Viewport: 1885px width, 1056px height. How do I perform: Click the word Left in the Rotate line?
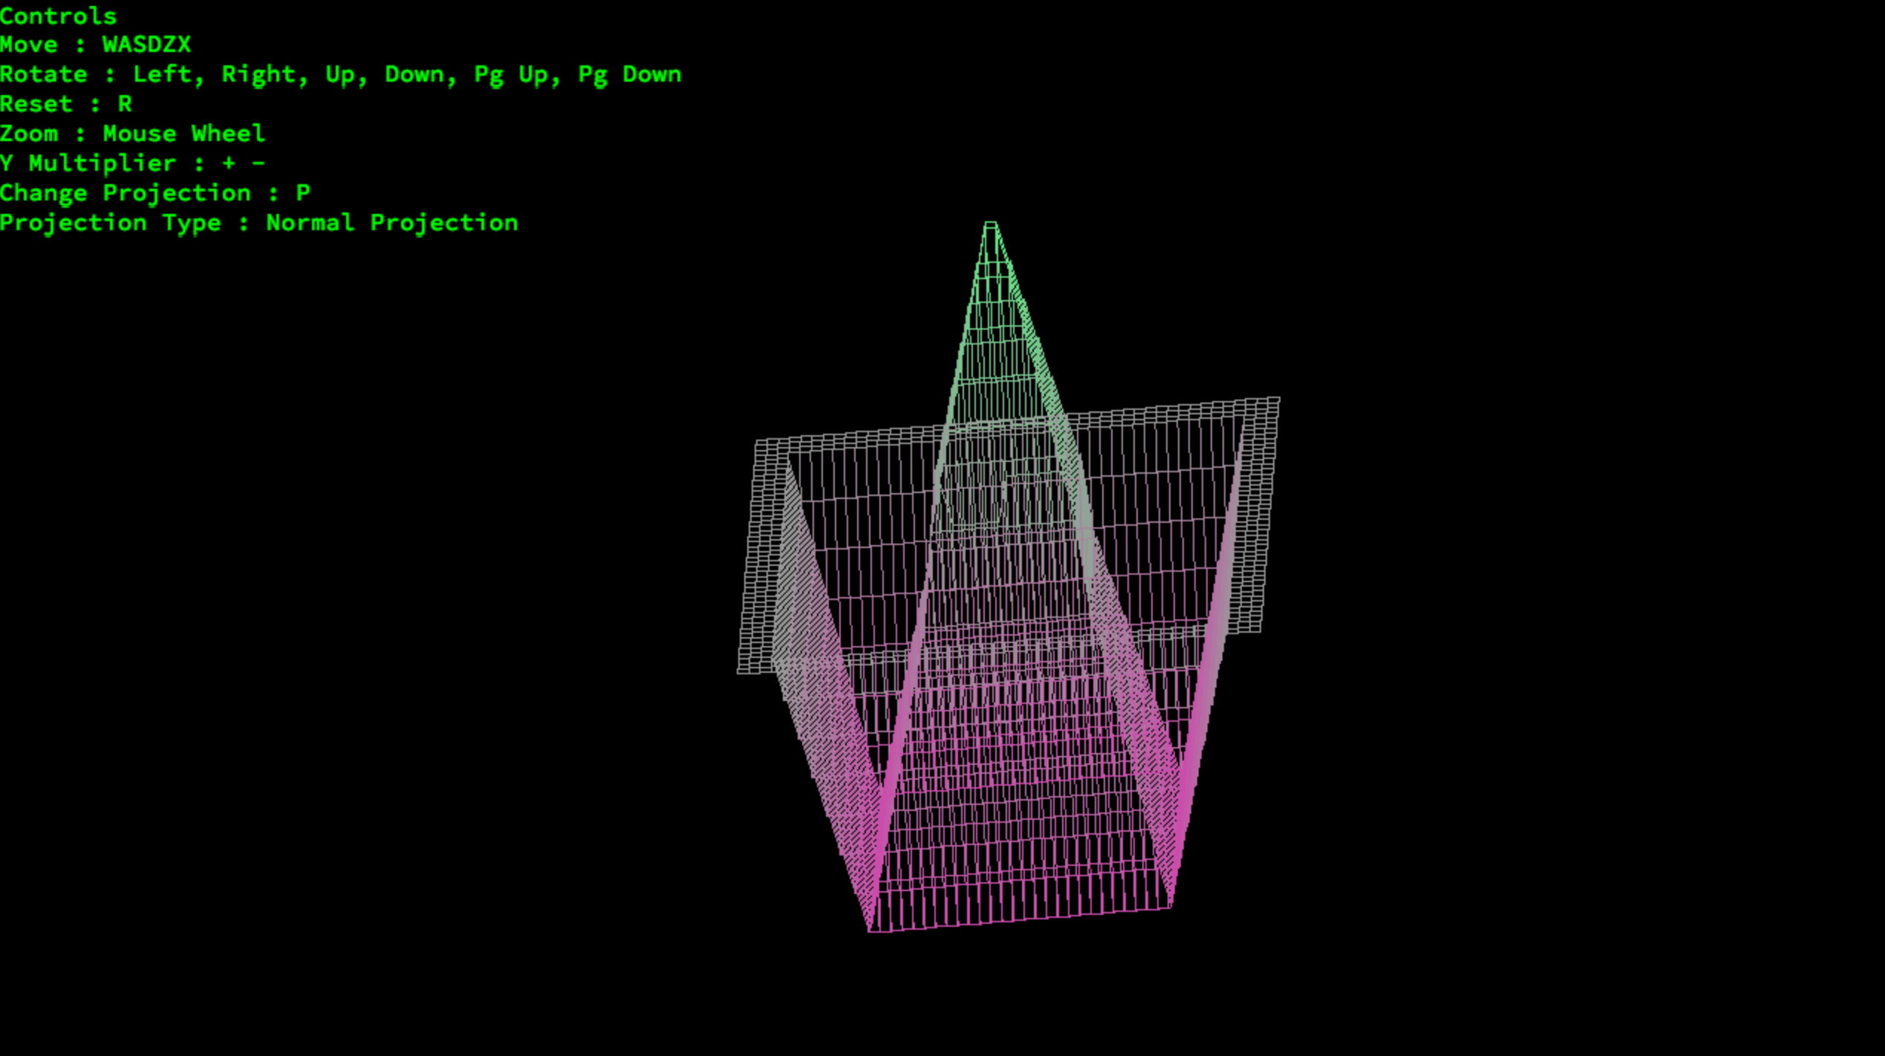tap(163, 74)
